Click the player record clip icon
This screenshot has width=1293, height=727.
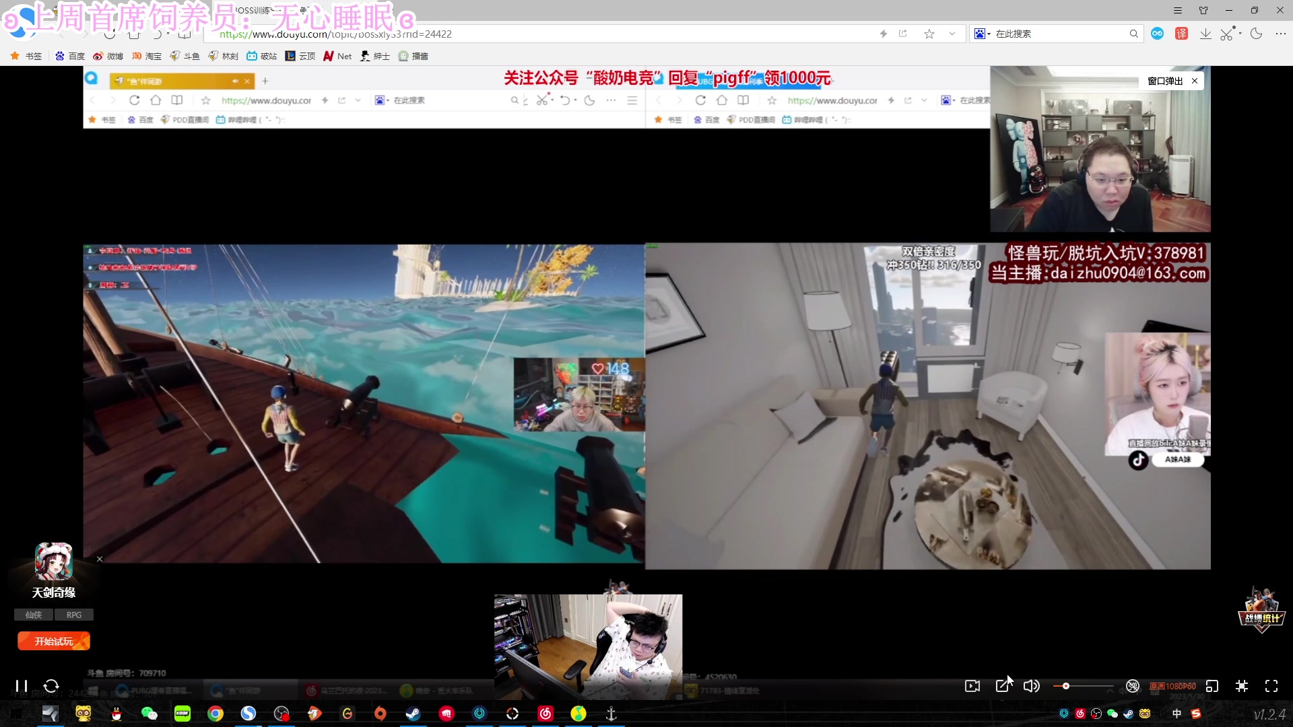click(x=972, y=686)
